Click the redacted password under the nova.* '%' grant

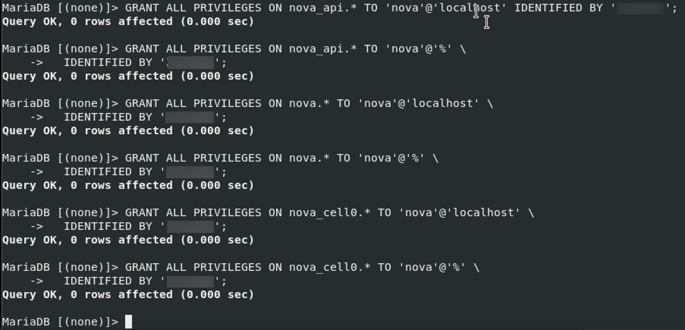[x=190, y=172]
